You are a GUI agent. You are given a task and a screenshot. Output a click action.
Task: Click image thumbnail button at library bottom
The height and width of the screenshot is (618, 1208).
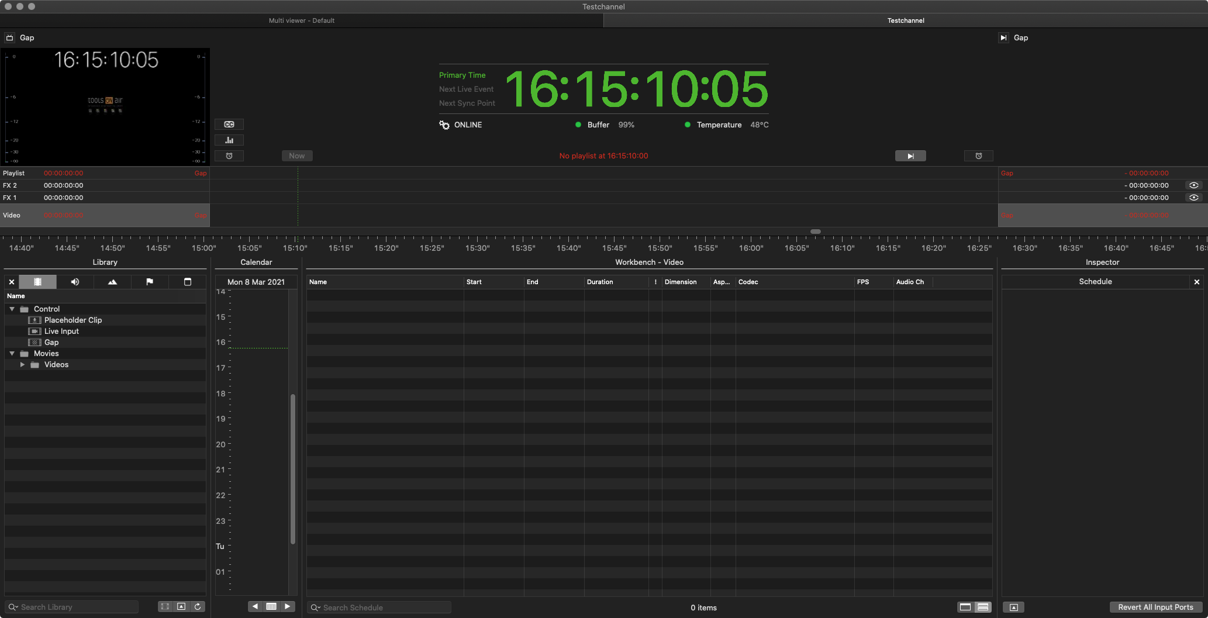[x=181, y=607]
